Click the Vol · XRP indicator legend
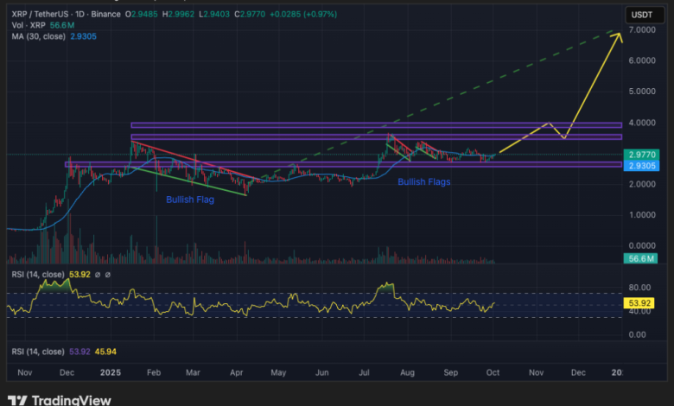Screen dimensions: 674x406 coord(25,27)
